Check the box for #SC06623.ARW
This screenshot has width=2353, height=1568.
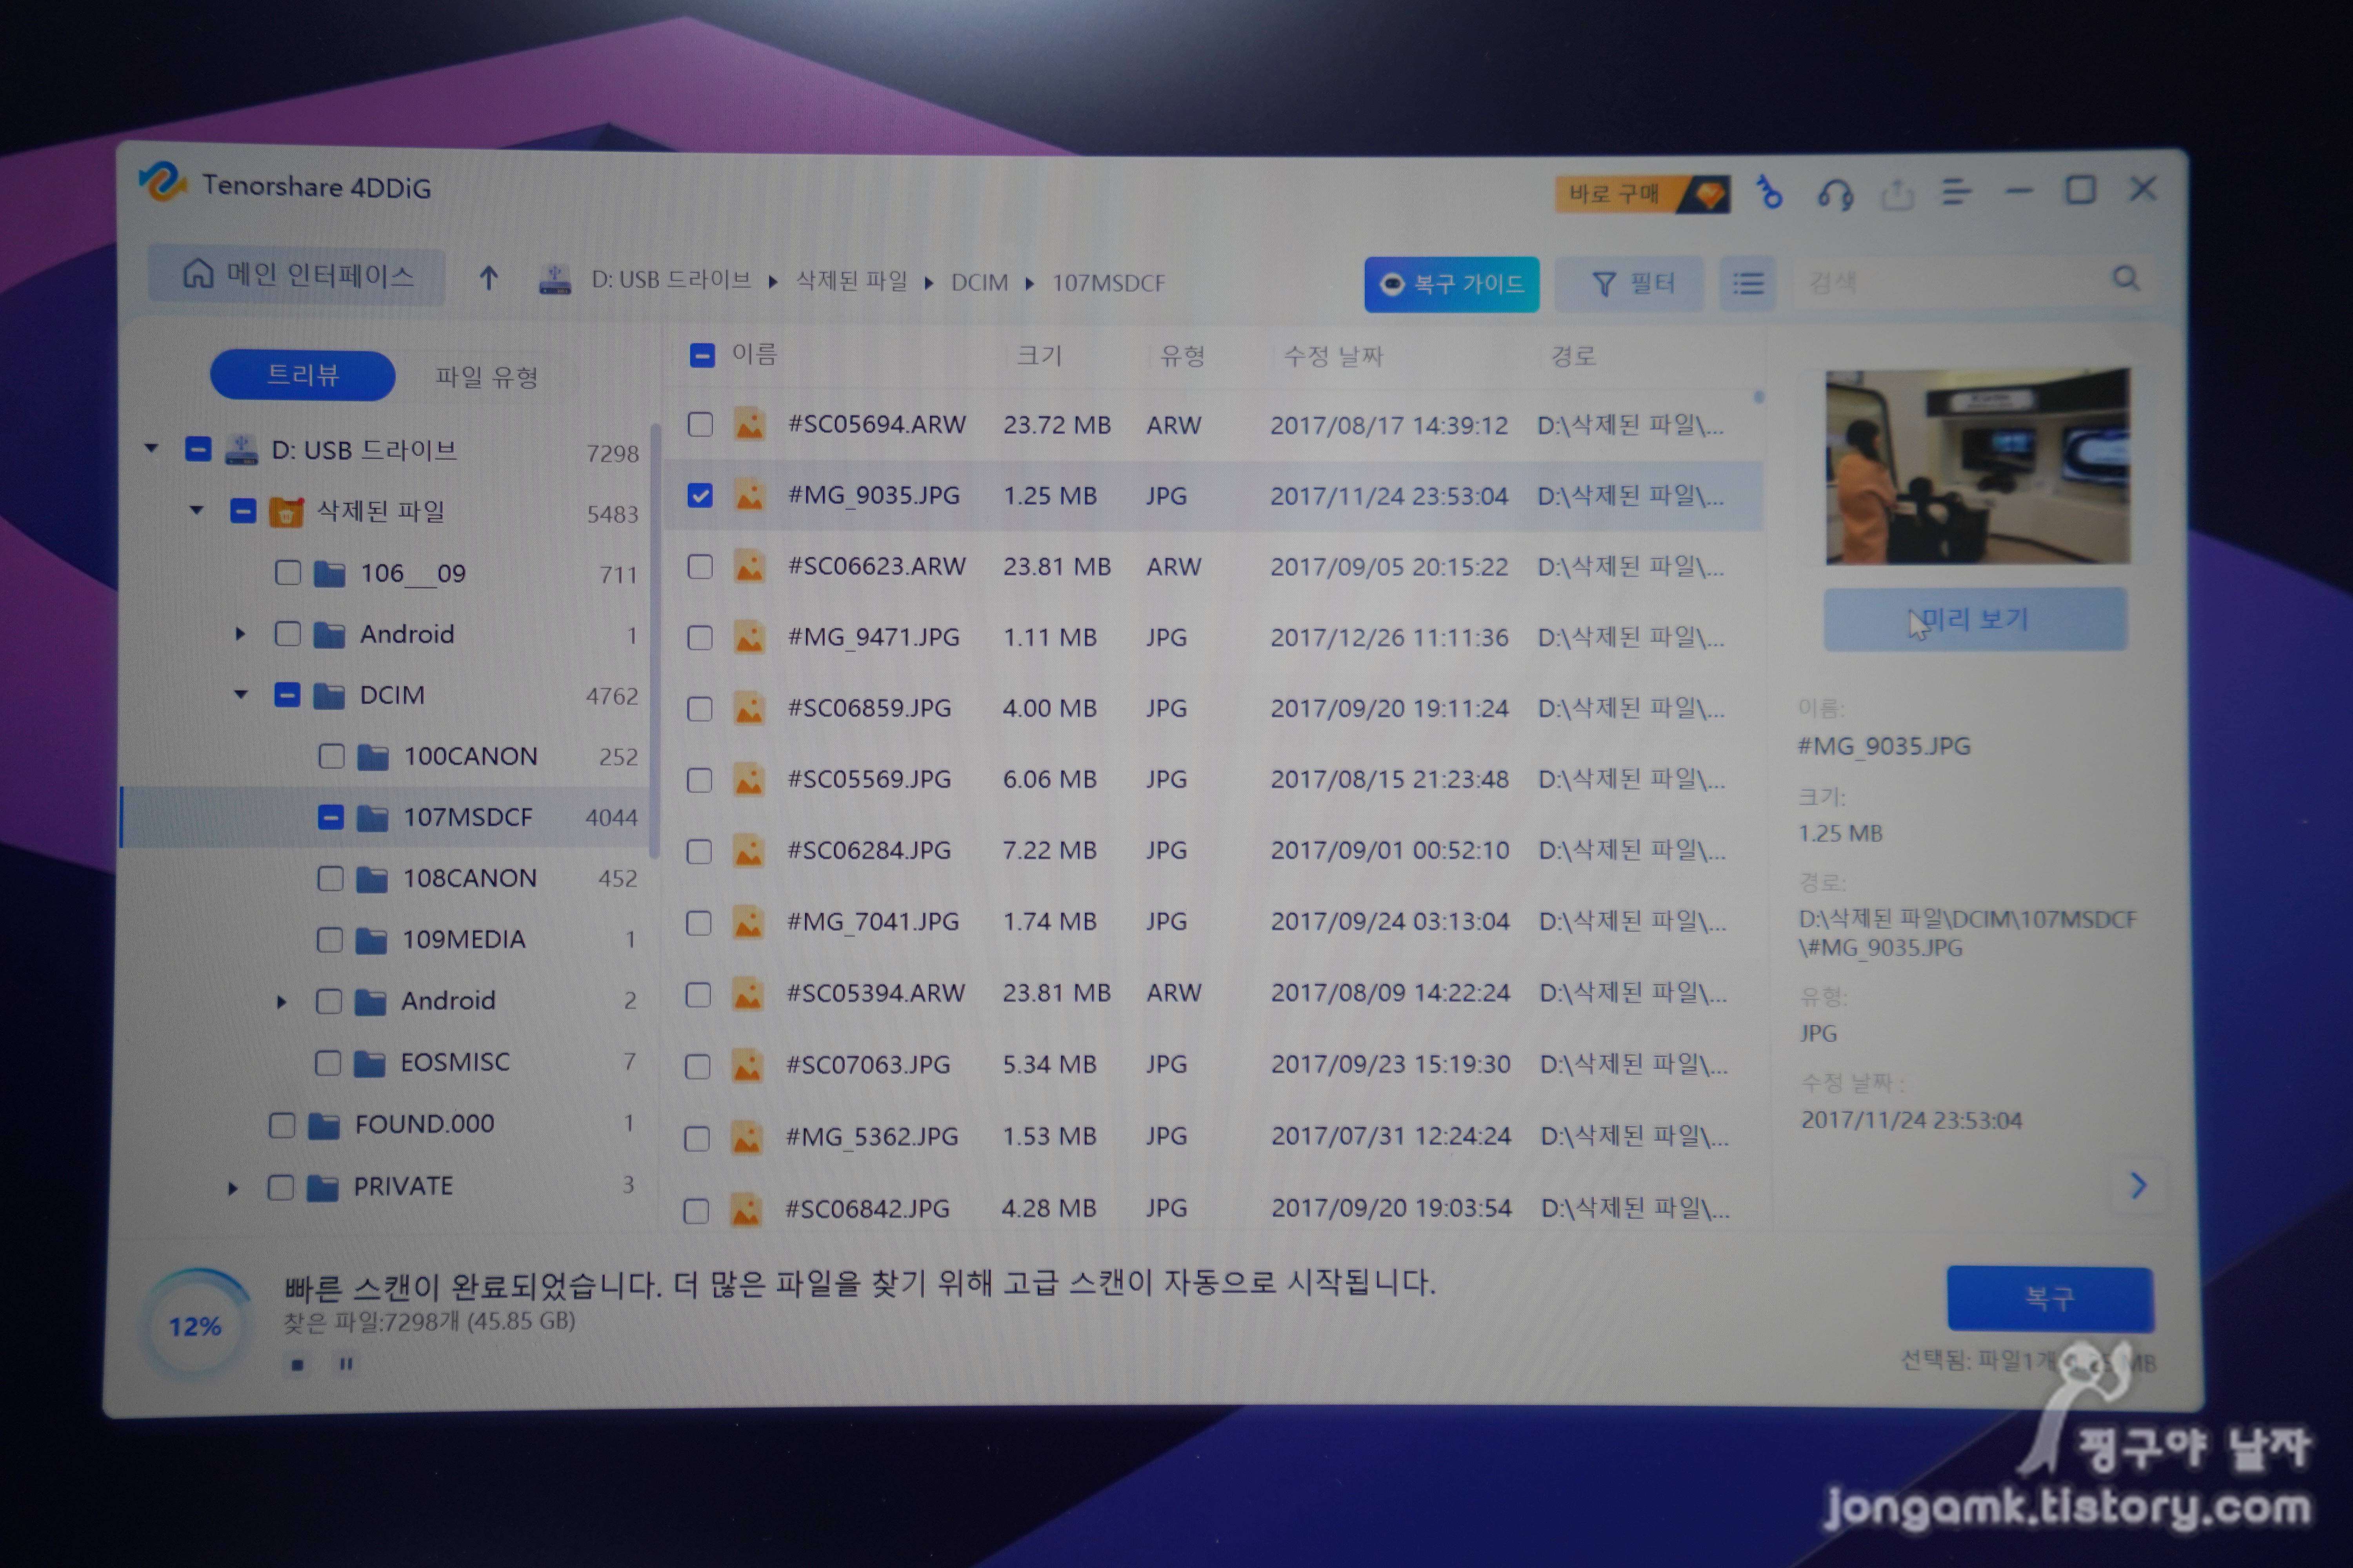700,566
